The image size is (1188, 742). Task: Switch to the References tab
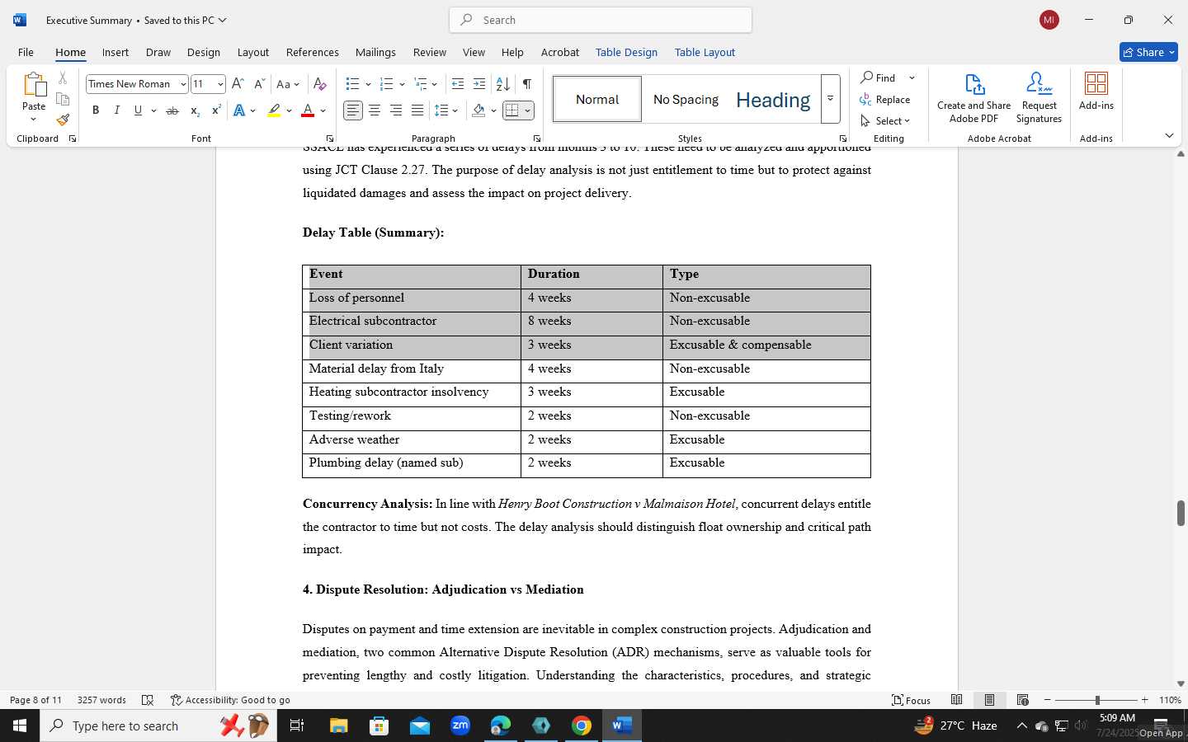(x=313, y=52)
